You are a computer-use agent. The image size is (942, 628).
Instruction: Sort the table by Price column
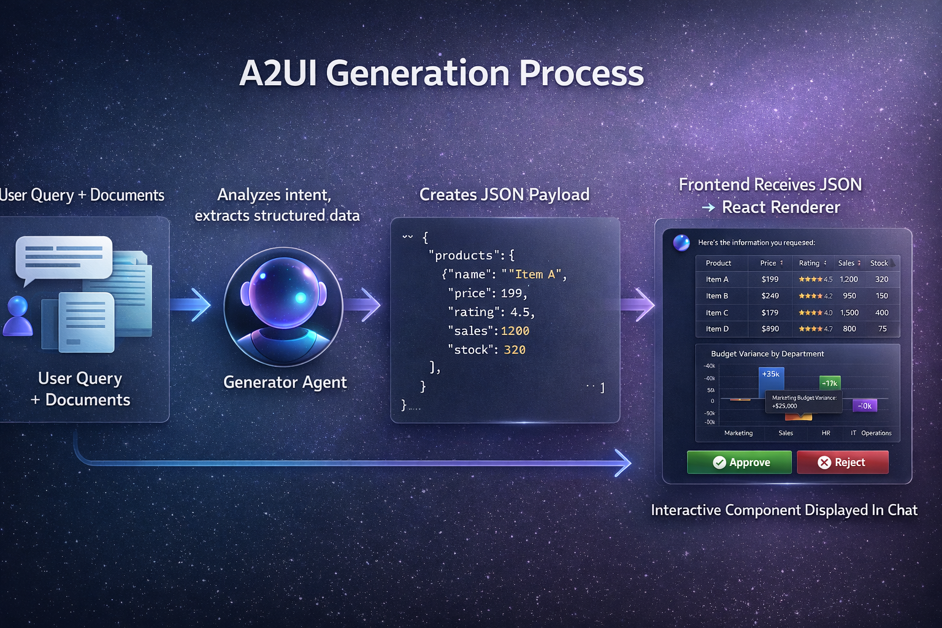[x=772, y=263]
